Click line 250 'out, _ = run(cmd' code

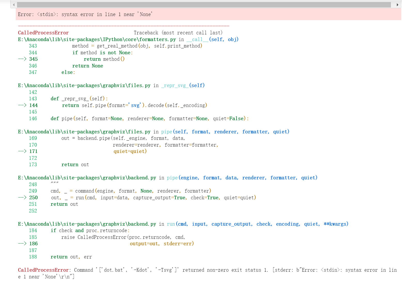click(x=153, y=198)
